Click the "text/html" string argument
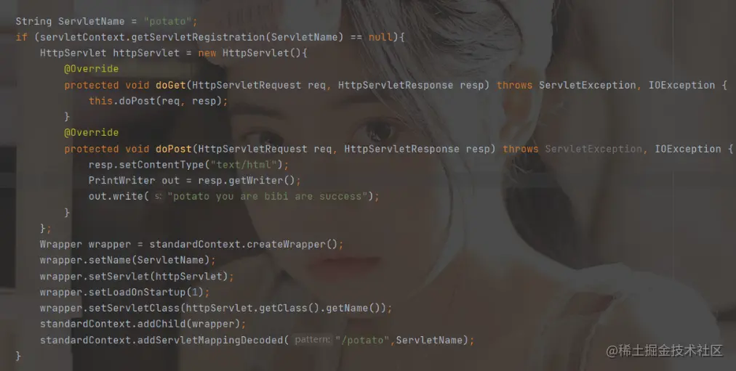 point(244,164)
